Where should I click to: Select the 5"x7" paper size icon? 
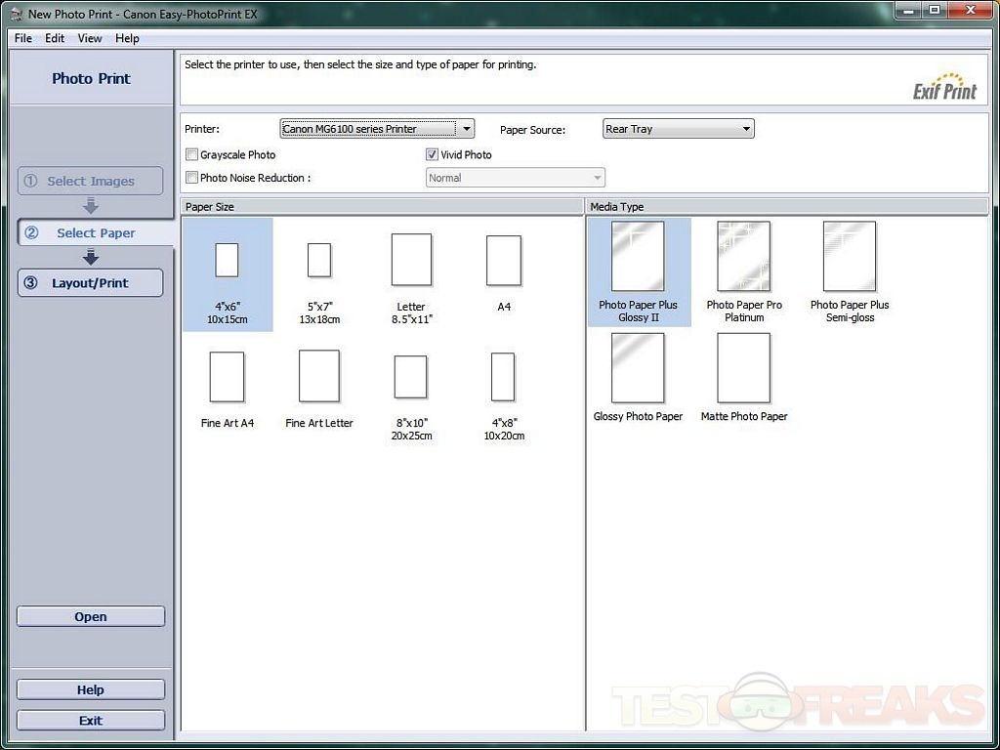tap(319, 261)
